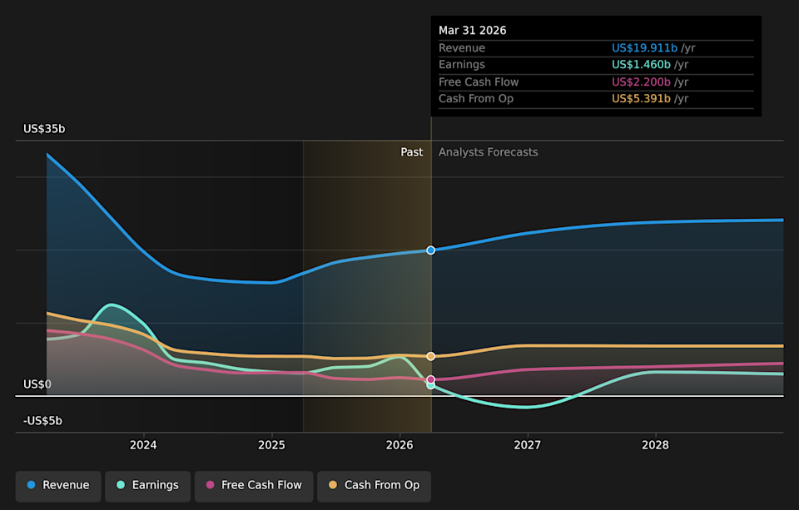Click the blue Revenue data point marker
This screenshot has width=799, height=510.
[431, 250]
